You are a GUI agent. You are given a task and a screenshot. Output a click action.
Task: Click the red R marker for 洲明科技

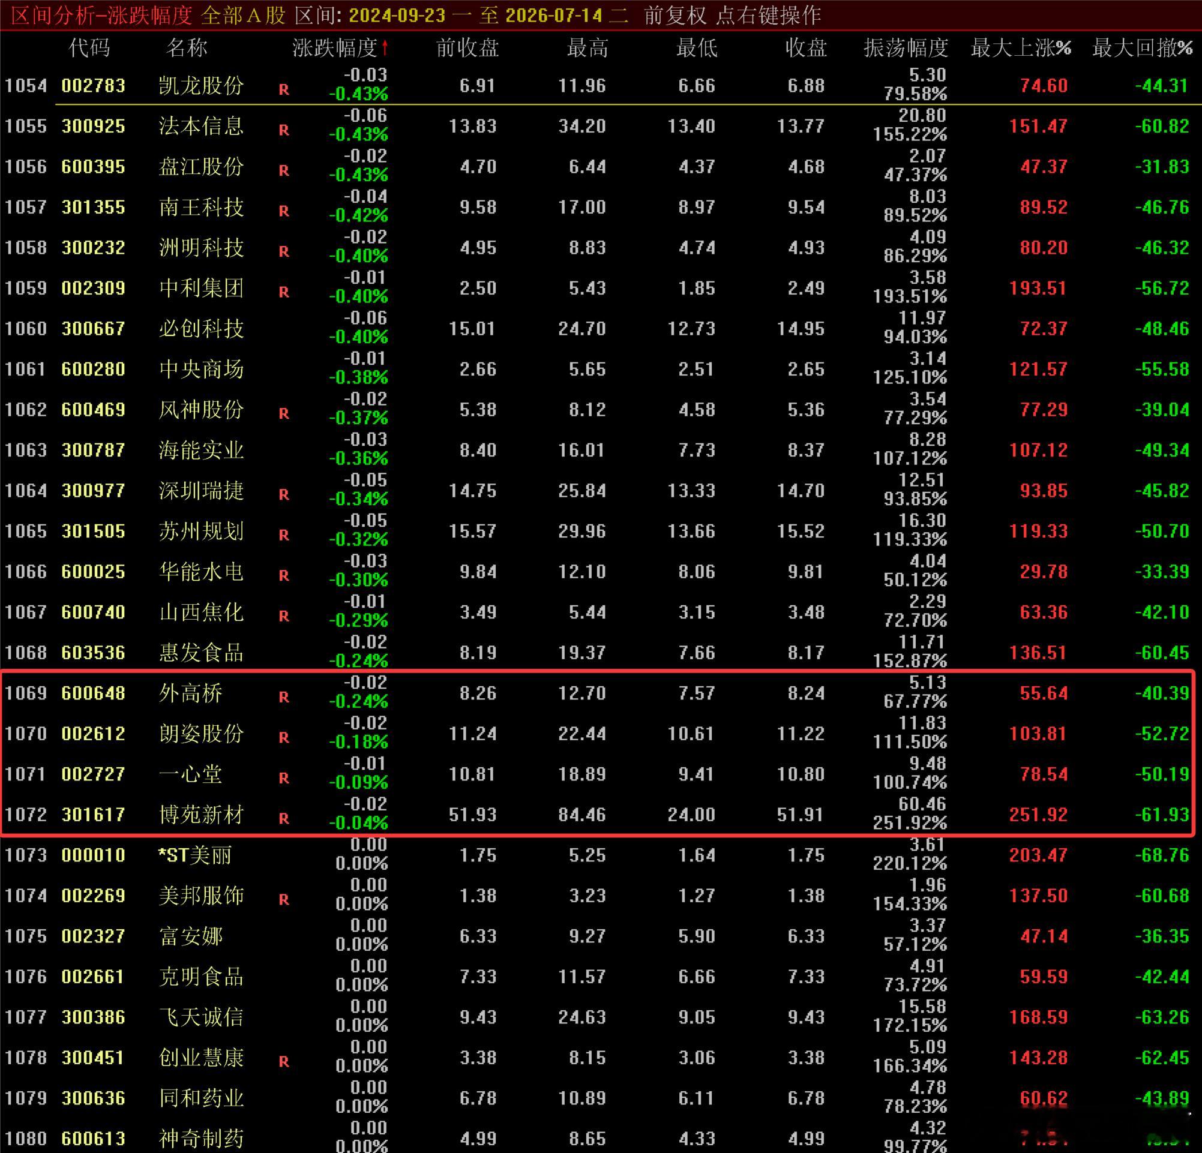[x=284, y=251]
